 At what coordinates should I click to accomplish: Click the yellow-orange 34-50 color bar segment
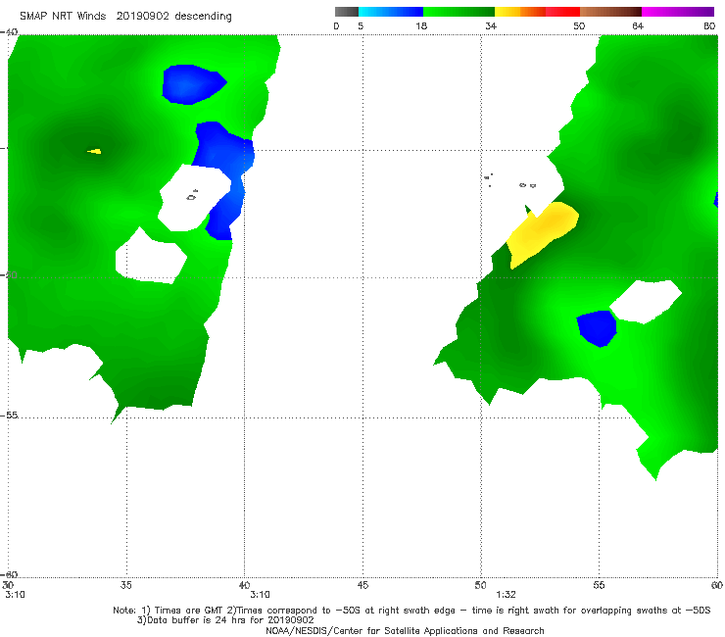[x=537, y=12]
